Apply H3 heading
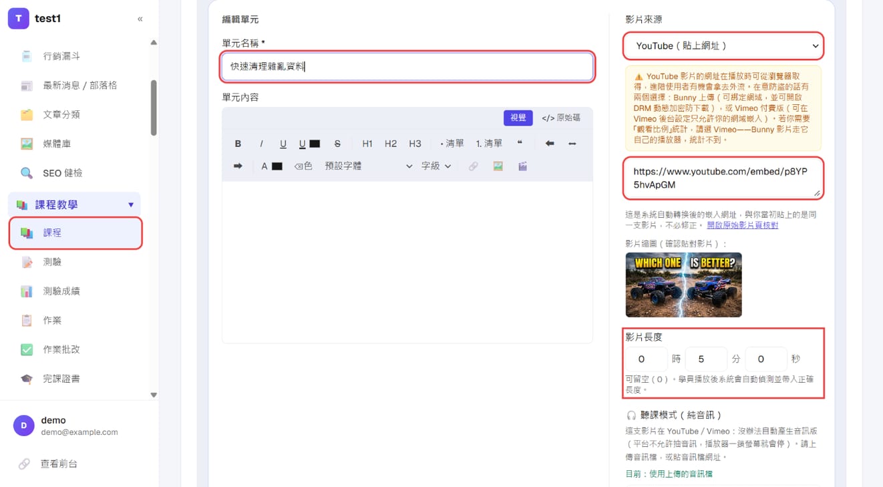 [415, 144]
